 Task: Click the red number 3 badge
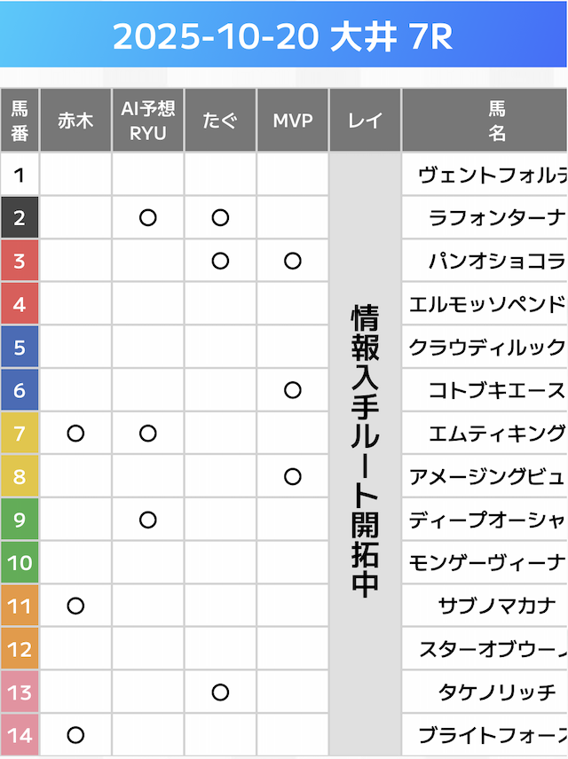pyautogui.click(x=20, y=261)
